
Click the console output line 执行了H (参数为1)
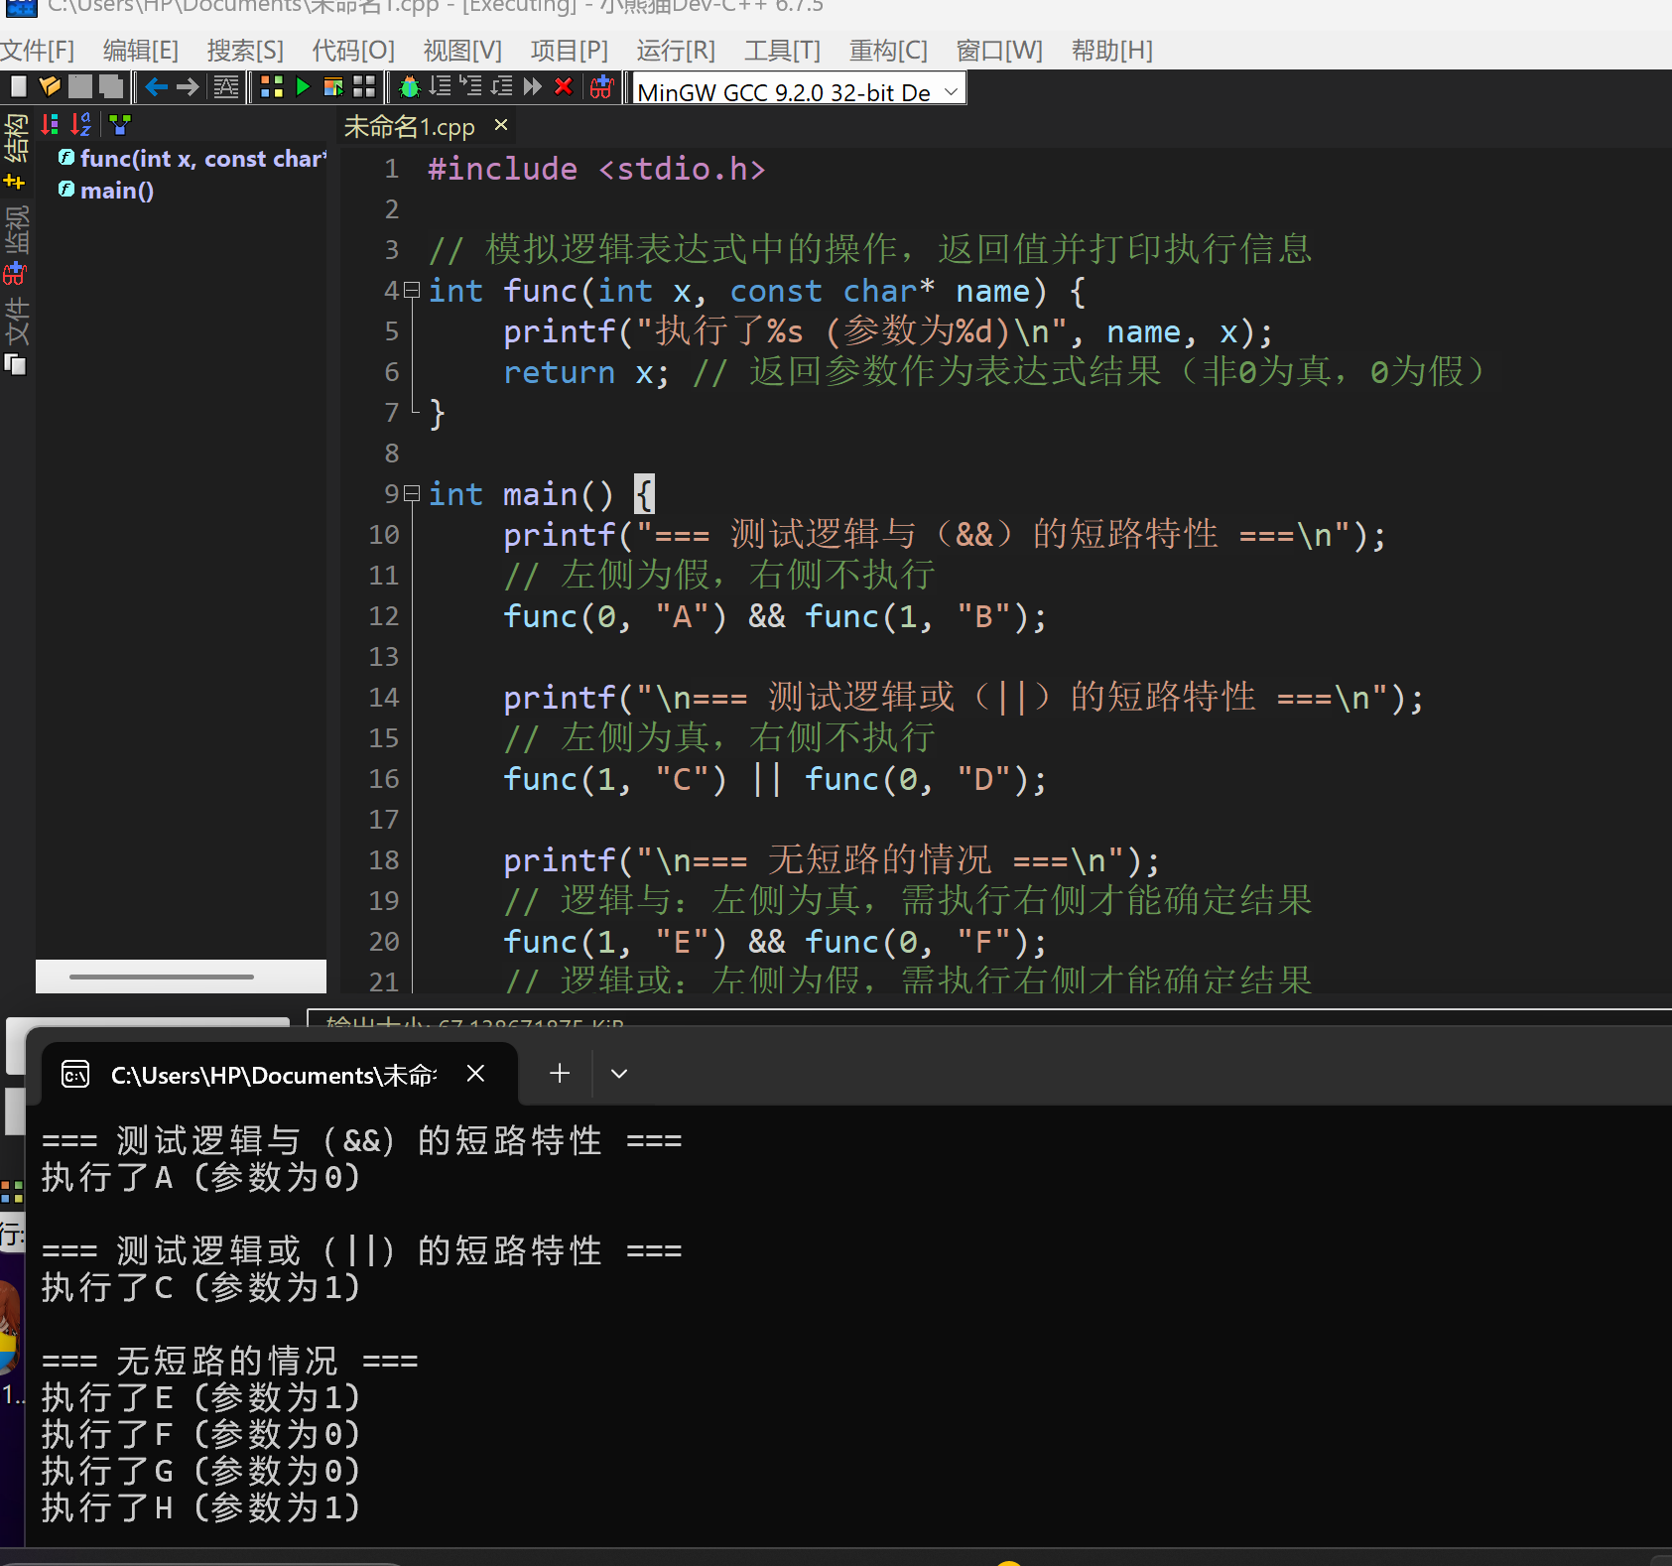pyautogui.click(x=200, y=1508)
